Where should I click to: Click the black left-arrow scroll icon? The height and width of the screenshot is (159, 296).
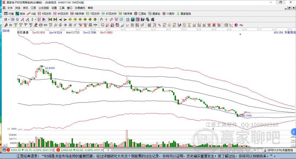60,19
